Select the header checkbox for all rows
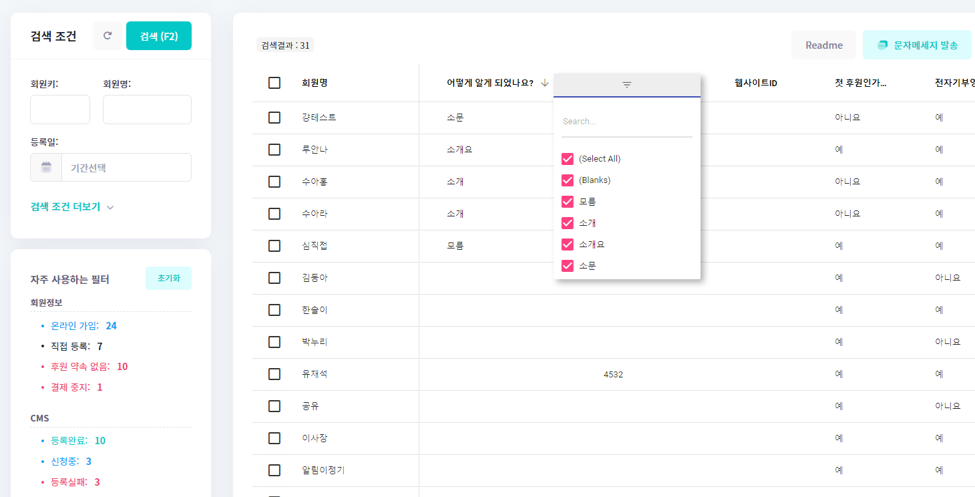 (x=274, y=83)
